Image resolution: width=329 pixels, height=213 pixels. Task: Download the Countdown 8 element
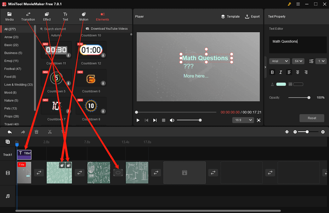(103, 111)
